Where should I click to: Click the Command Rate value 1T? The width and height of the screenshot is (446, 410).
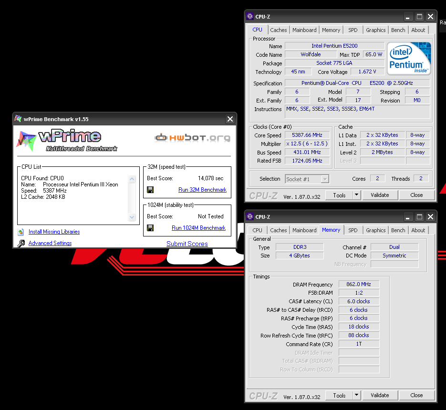359,344
